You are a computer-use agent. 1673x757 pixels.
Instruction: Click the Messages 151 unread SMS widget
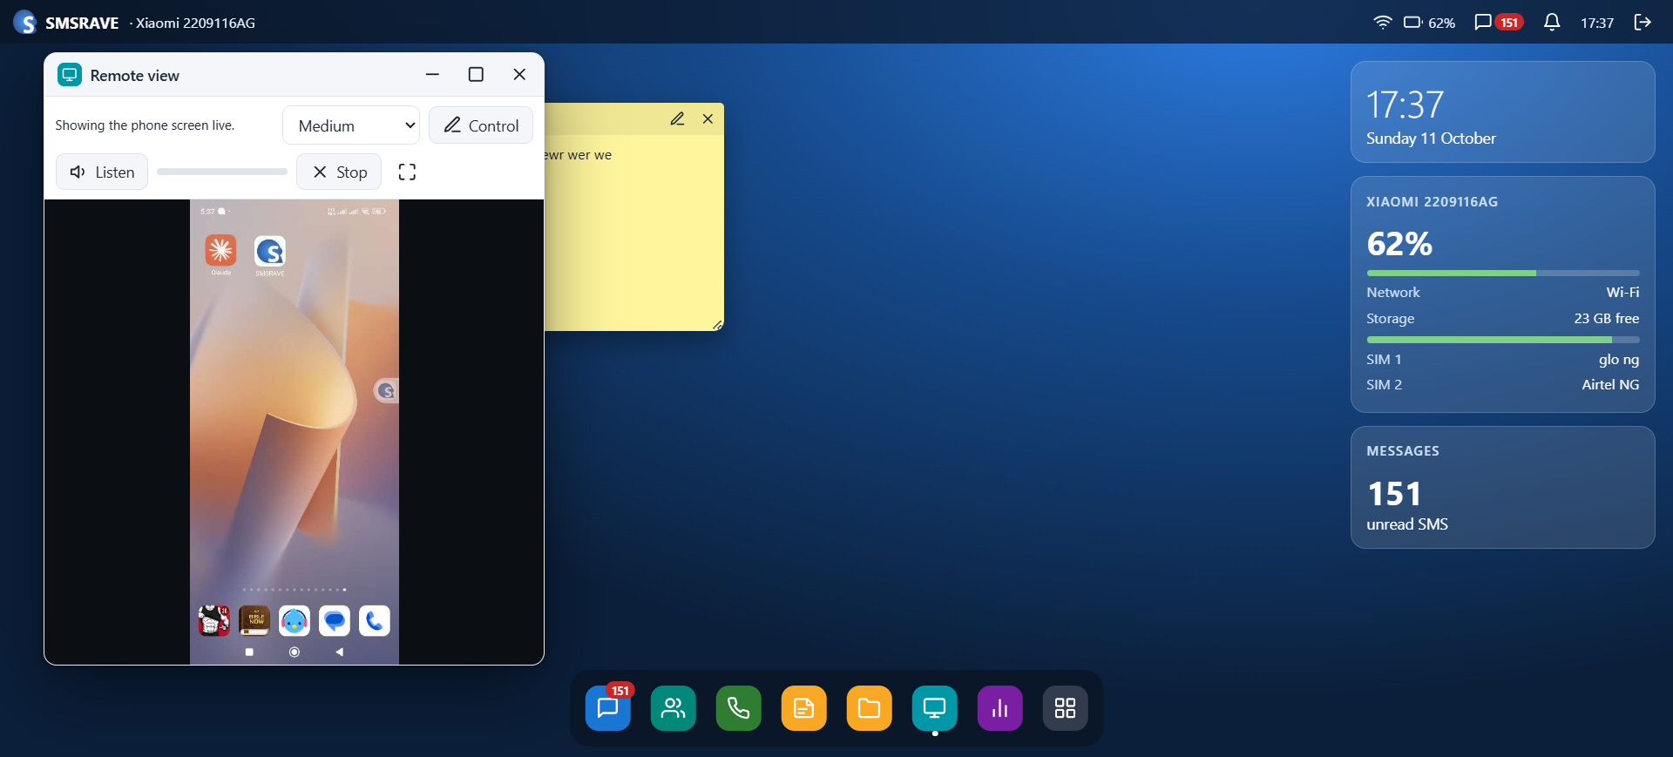(1502, 487)
